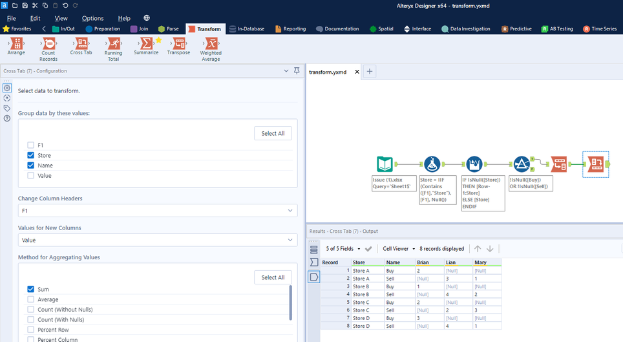This screenshot has width=623, height=342.
Task: Switch to the Reporting tool category
Action: pyautogui.click(x=290, y=28)
